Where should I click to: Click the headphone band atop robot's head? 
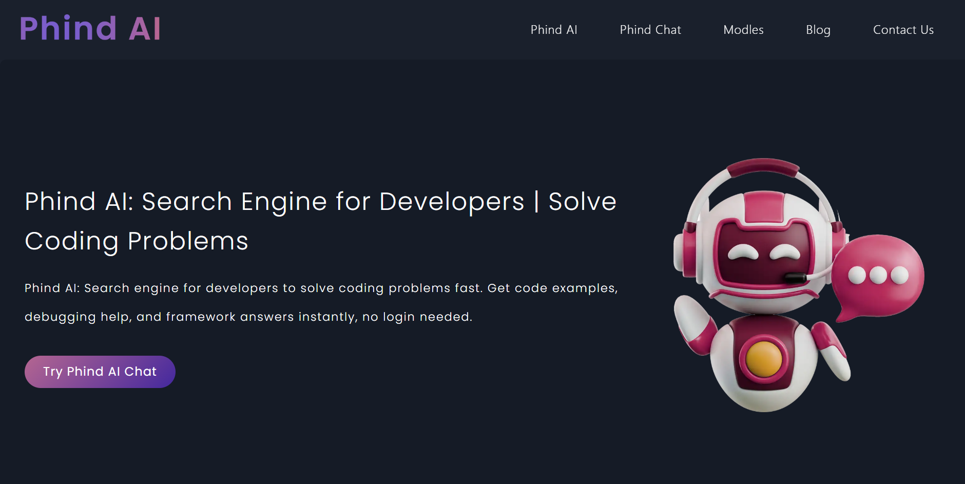coord(763,168)
